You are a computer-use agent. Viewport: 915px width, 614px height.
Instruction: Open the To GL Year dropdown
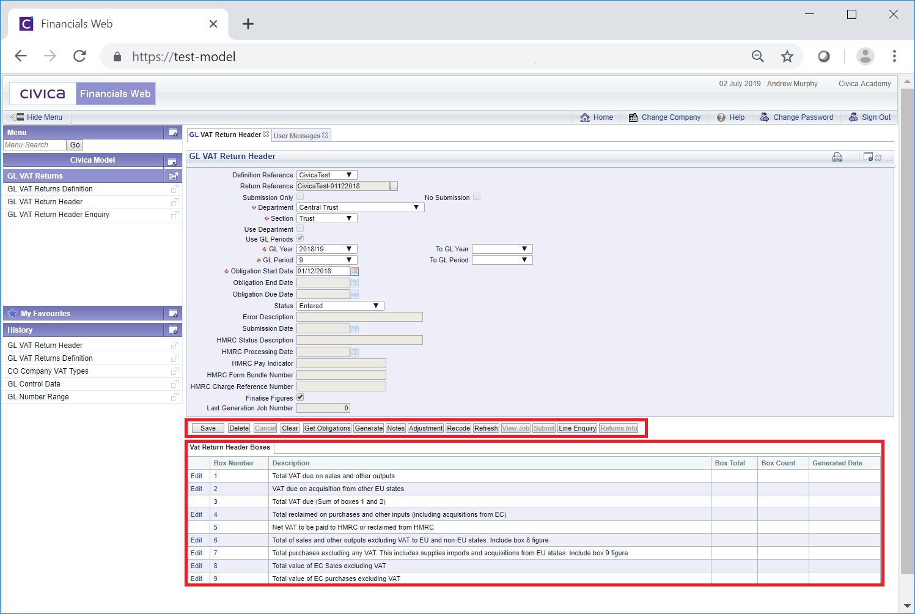point(502,249)
